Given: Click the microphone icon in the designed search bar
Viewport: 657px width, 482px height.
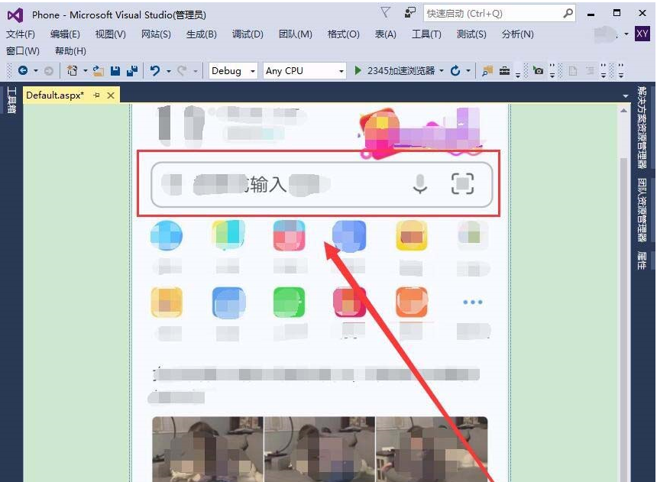Looking at the screenshot, I should point(420,183).
